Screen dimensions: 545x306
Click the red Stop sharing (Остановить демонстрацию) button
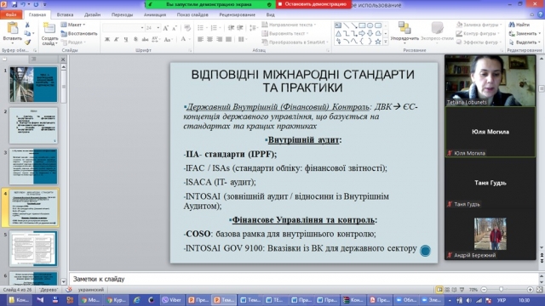coord(313,4)
